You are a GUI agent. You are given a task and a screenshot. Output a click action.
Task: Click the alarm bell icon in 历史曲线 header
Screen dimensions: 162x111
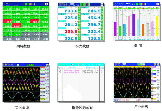coord(155,65)
